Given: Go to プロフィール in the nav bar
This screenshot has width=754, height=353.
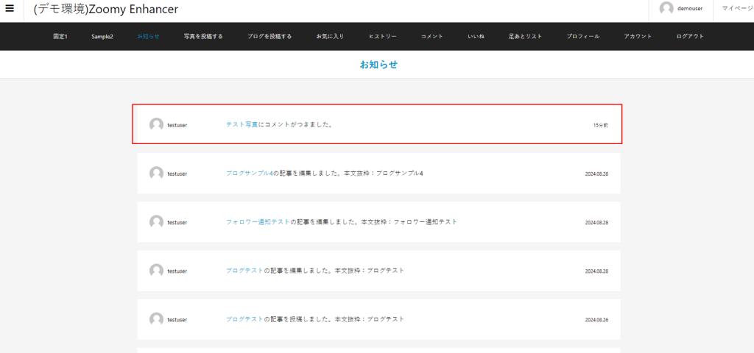Looking at the screenshot, I should coord(583,37).
